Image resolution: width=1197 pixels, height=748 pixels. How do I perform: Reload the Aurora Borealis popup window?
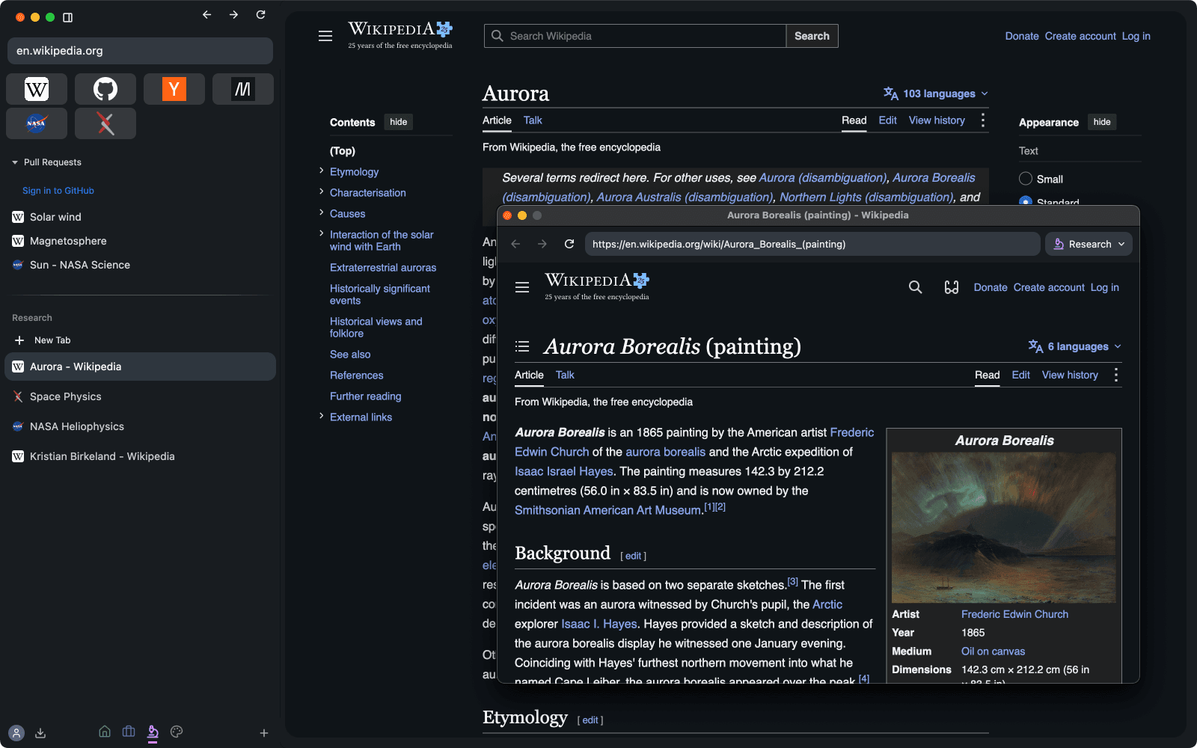569,244
